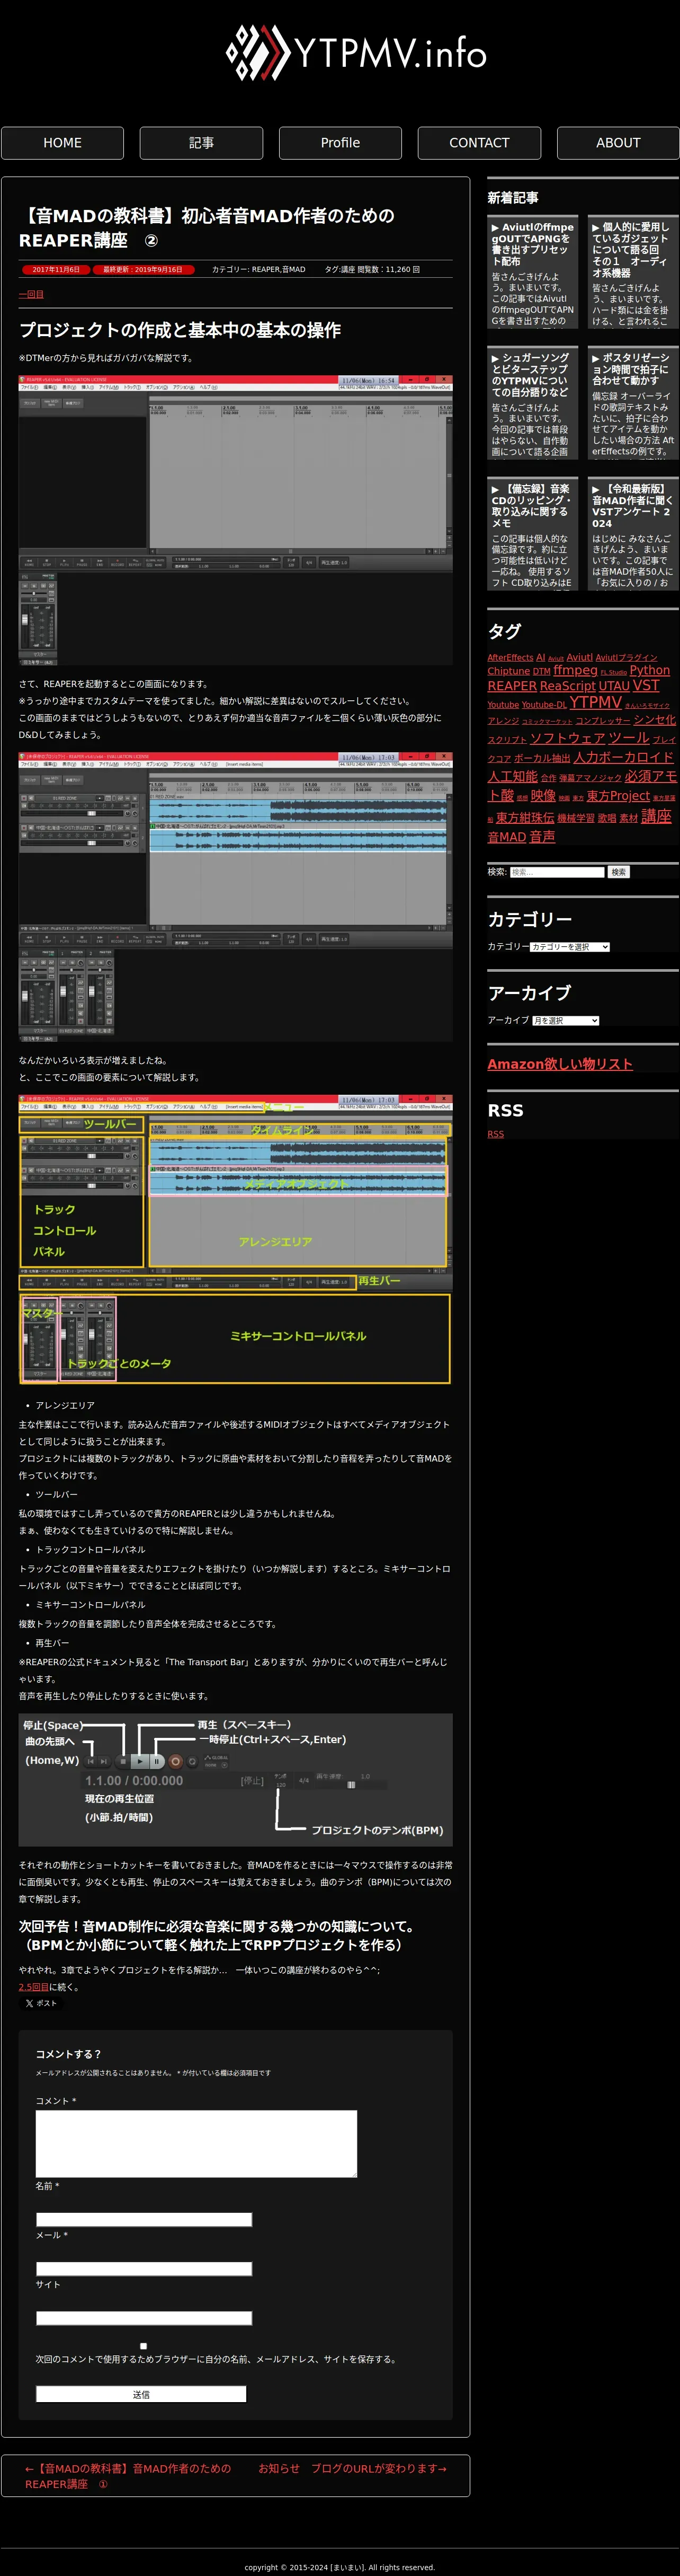Select the UTAU tag
Screen dimensions: 680x2576
coord(614,686)
